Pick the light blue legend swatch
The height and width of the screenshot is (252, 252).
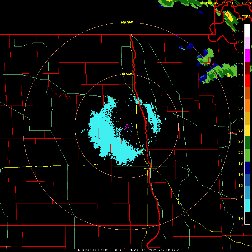click(247, 193)
